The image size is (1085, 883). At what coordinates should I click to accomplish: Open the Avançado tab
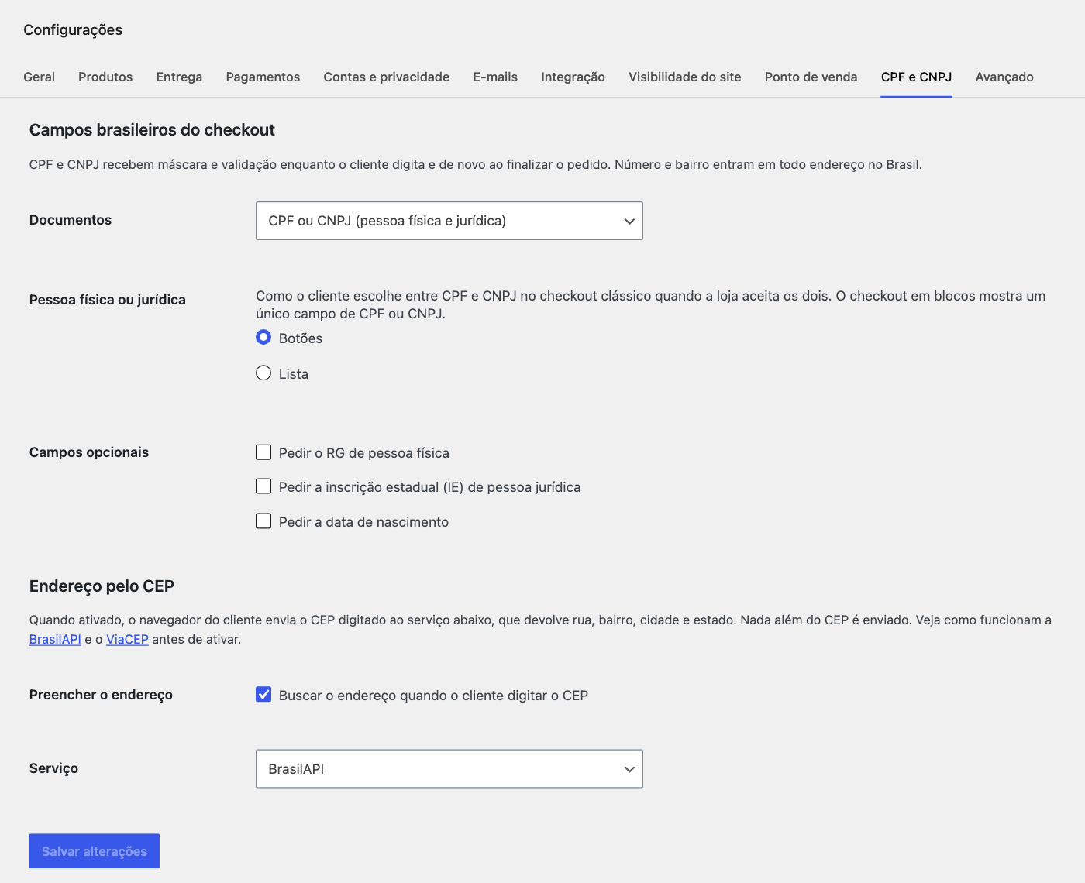(1004, 77)
